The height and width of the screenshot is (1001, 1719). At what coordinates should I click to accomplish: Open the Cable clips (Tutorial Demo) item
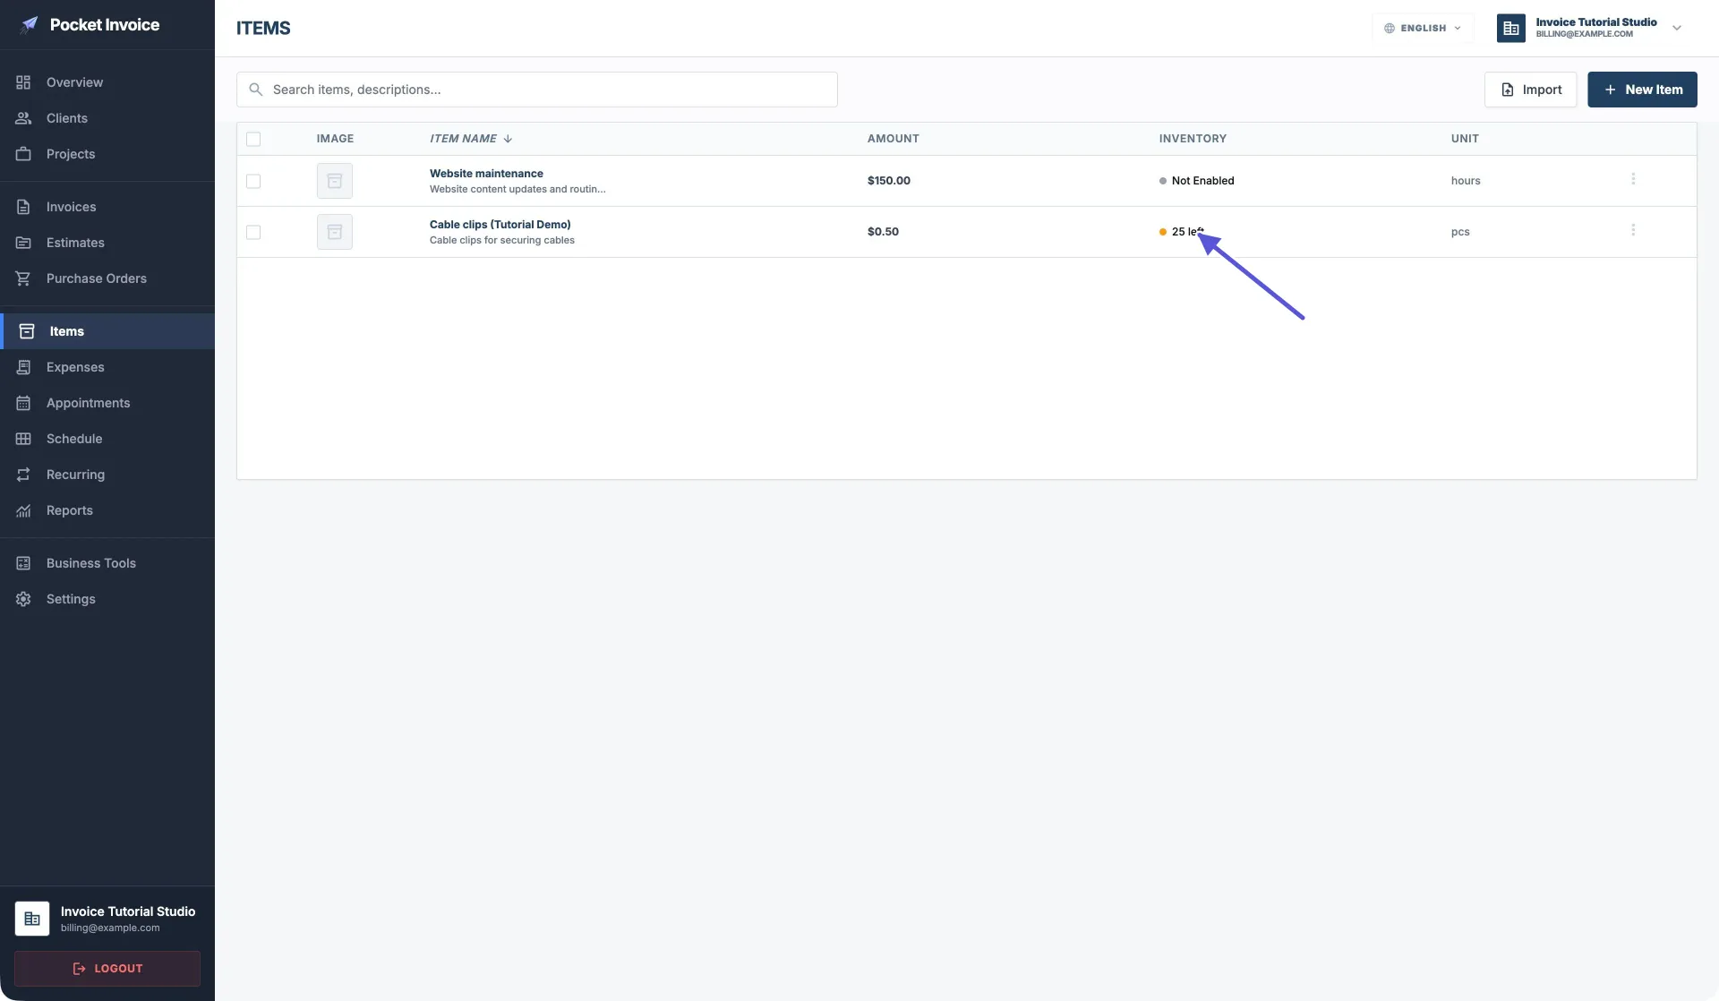point(500,225)
